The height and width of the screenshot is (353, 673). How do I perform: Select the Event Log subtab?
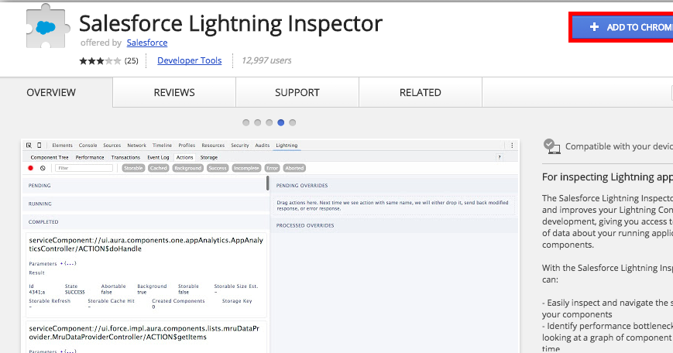tap(159, 157)
